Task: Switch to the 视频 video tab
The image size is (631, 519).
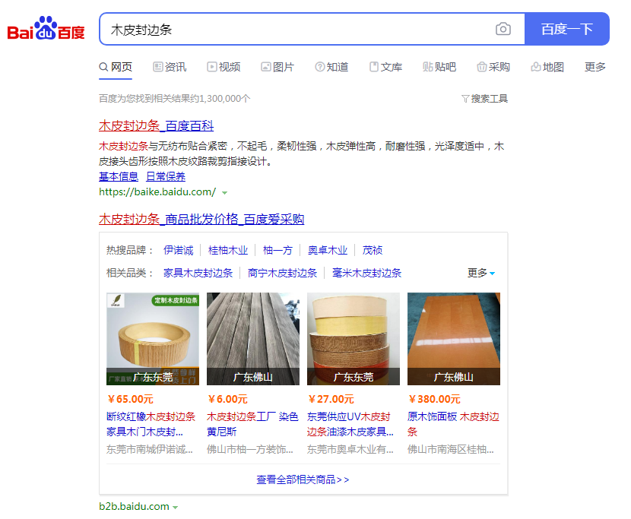Action: (x=224, y=67)
